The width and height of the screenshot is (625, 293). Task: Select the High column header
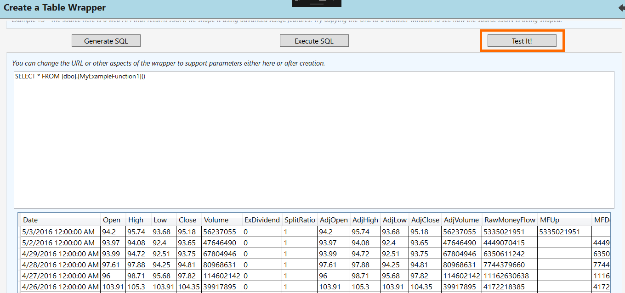point(139,220)
